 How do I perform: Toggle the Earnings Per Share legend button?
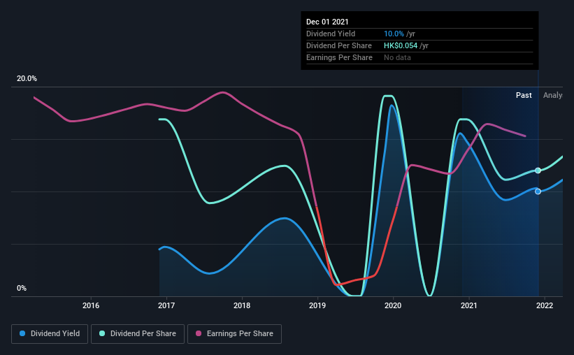pyautogui.click(x=234, y=334)
